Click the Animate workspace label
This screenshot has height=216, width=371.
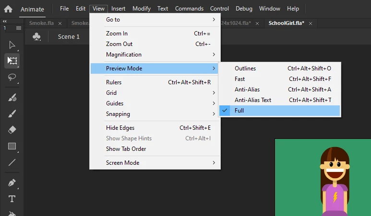tap(32, 10)
